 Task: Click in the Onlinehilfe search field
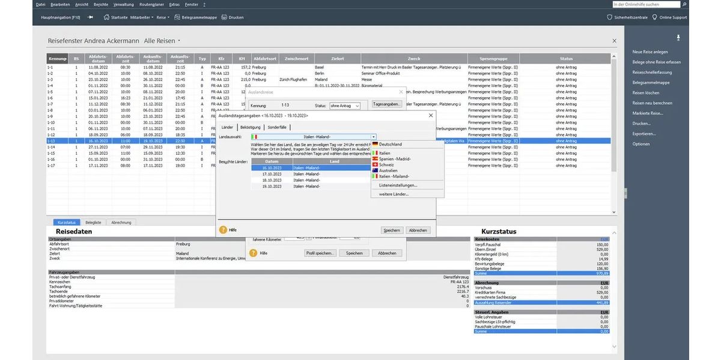(x=646, y=4)
